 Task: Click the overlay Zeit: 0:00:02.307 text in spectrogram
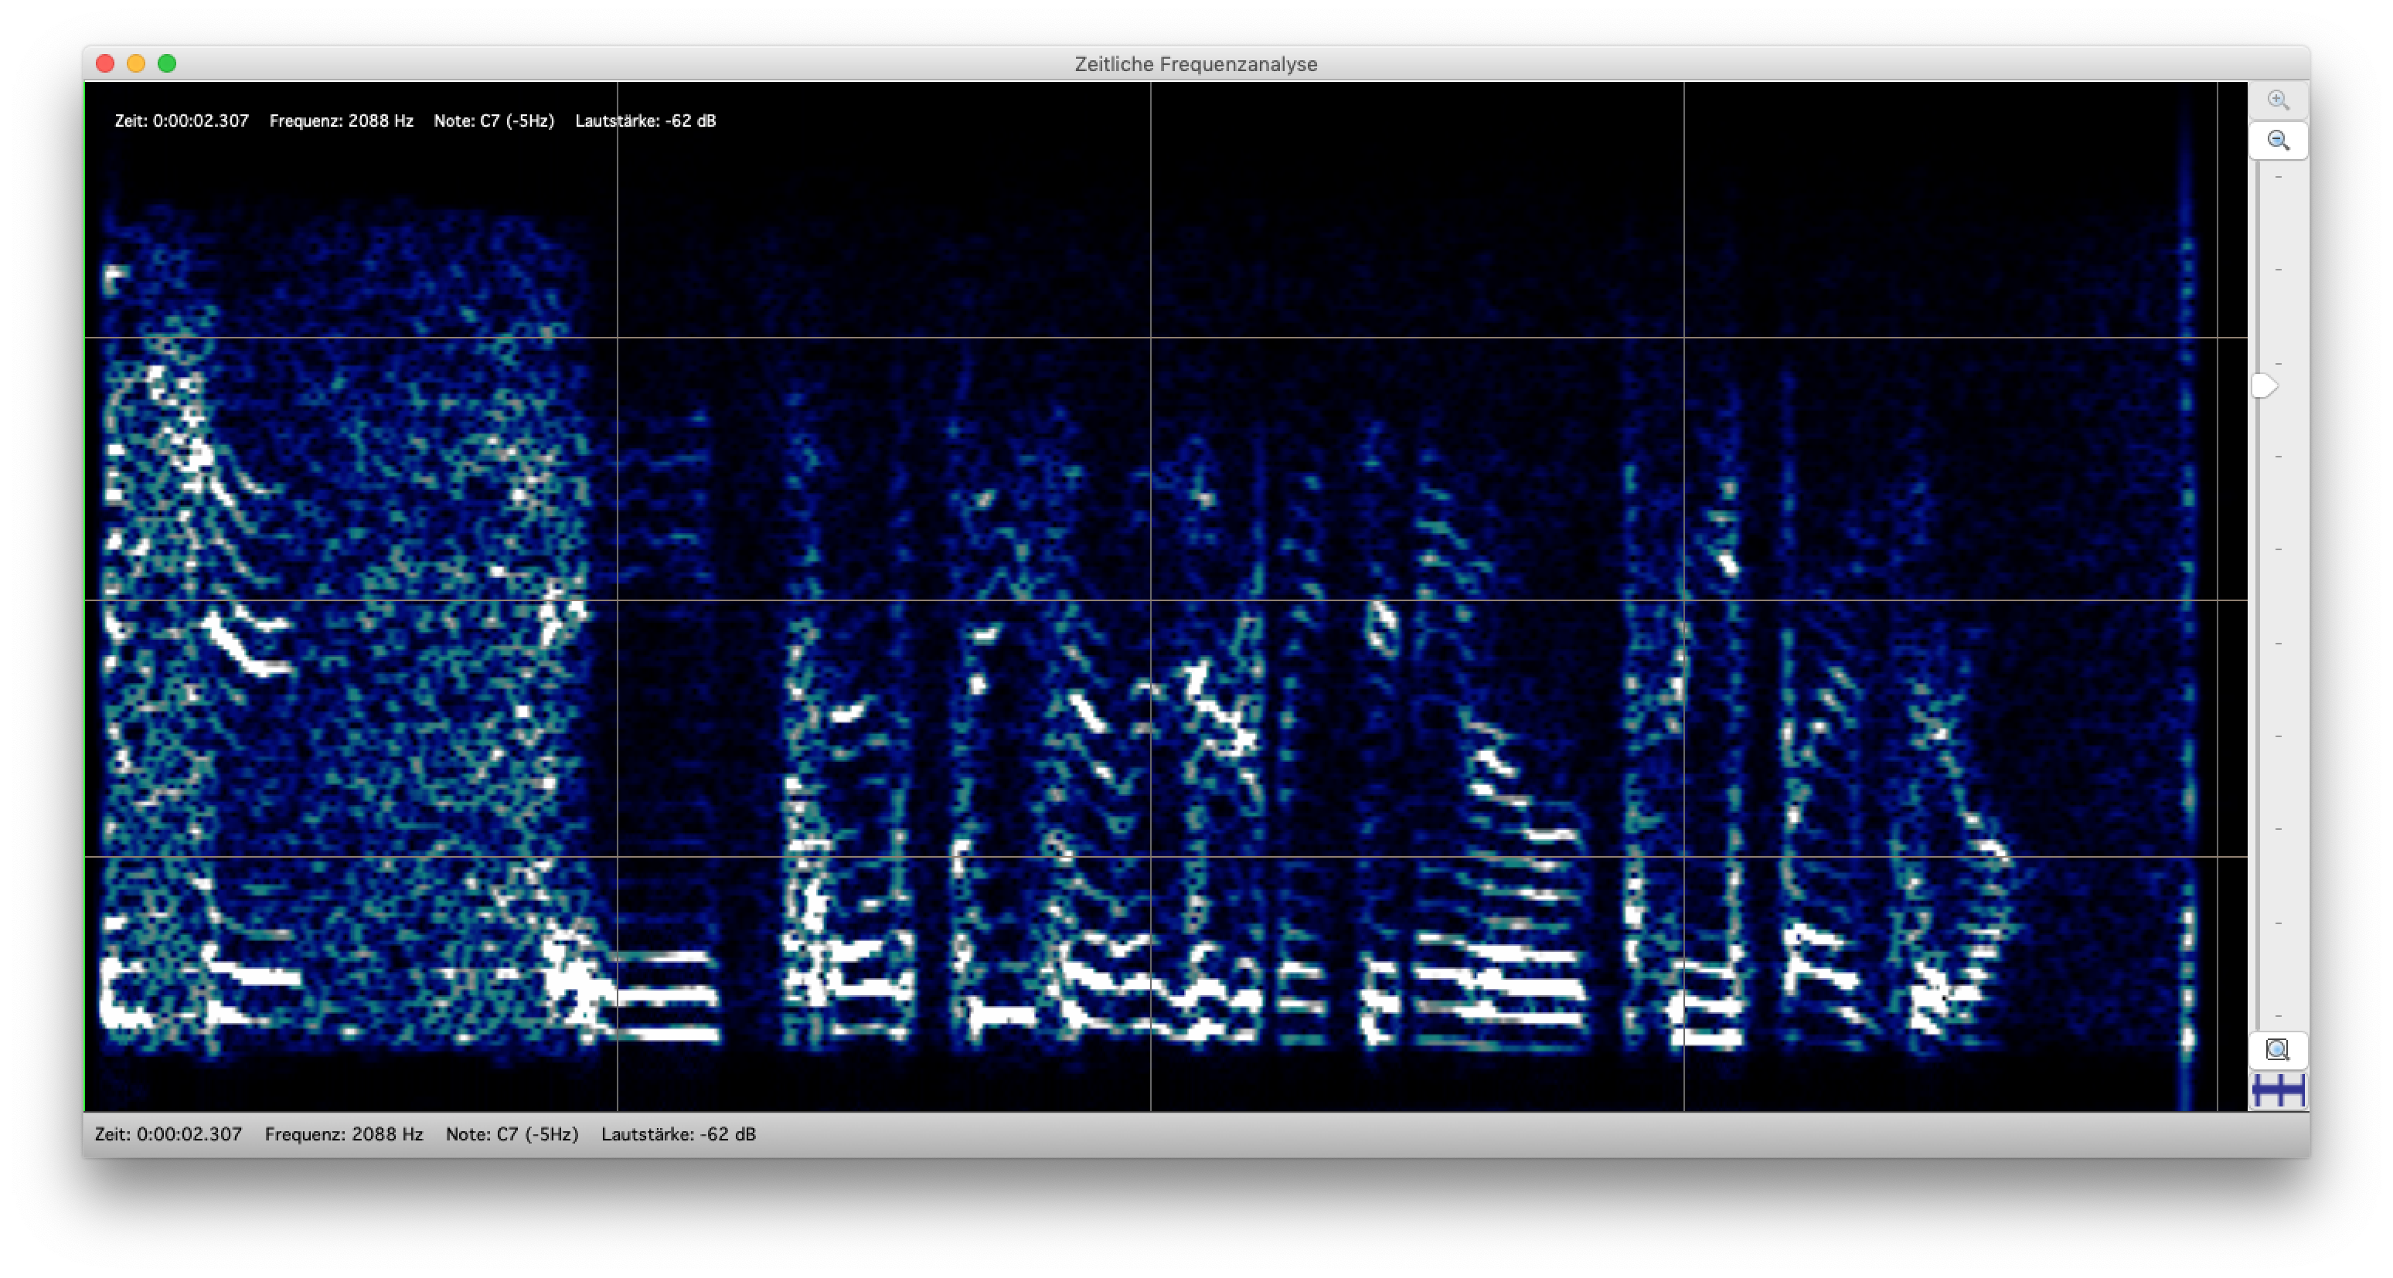182,121
